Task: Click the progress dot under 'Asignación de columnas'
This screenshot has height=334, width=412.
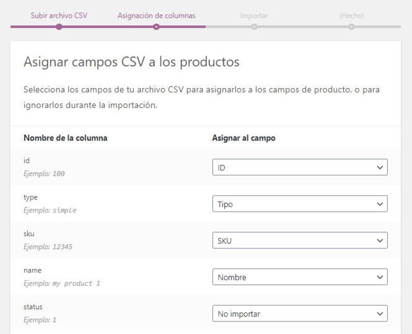Action: coord(156,27)
